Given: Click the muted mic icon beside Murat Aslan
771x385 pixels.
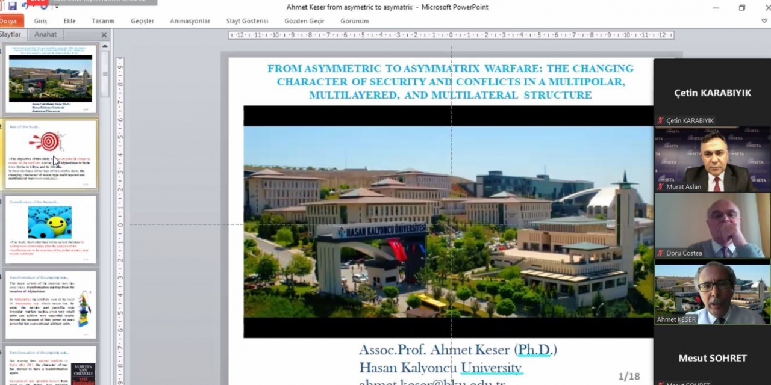Looking at the screenshot, I should click(661, 186).
